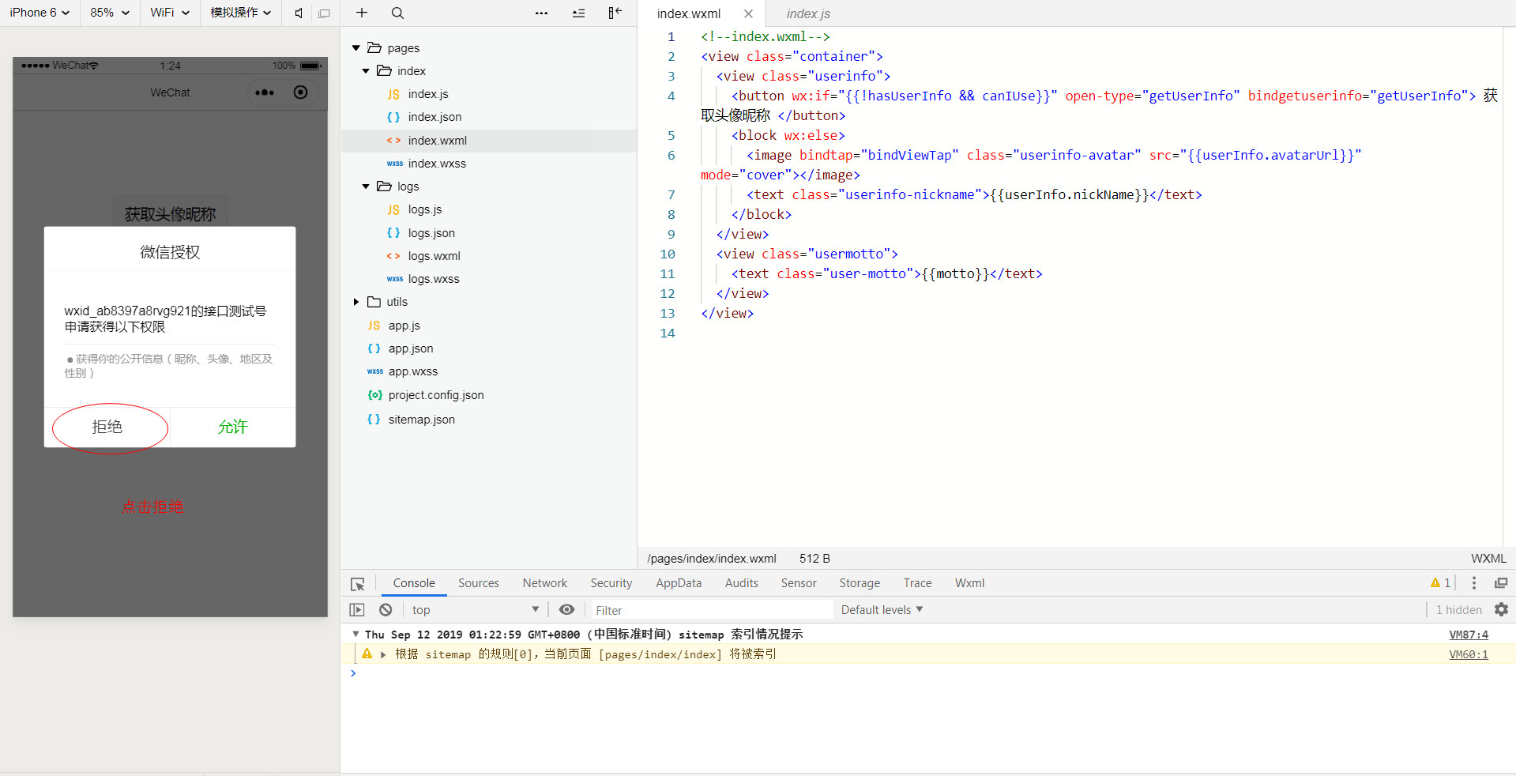1516x776 pixels.
Task: Click 允许 in the authorization dialog
Action: tap(233, 428)
